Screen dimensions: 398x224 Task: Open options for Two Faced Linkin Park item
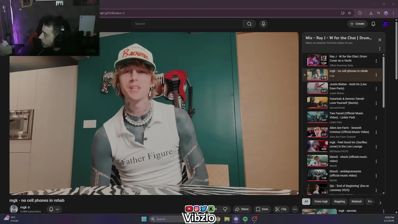(x=376, y=118)
